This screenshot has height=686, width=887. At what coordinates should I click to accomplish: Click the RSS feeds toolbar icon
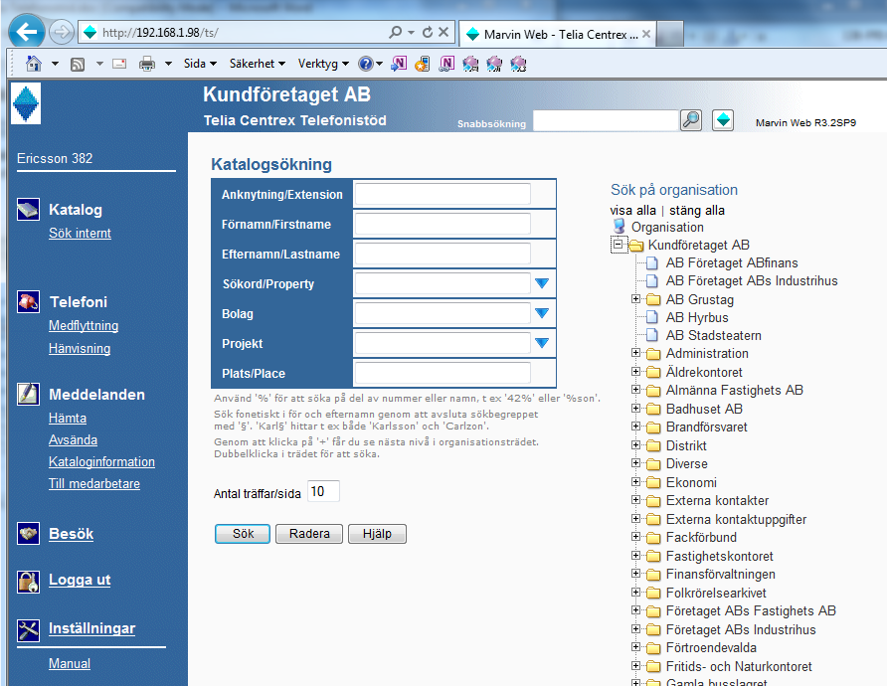(78, 64)
